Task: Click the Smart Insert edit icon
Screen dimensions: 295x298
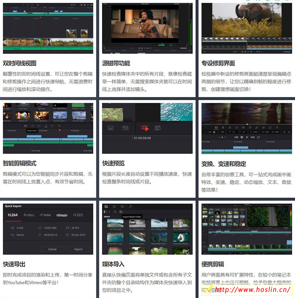Action: coord(25,126)
